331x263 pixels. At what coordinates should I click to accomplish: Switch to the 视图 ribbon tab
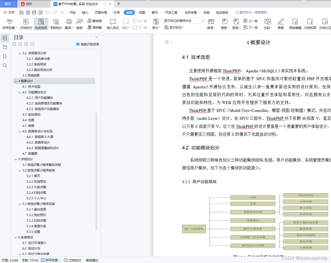(142, 12)
